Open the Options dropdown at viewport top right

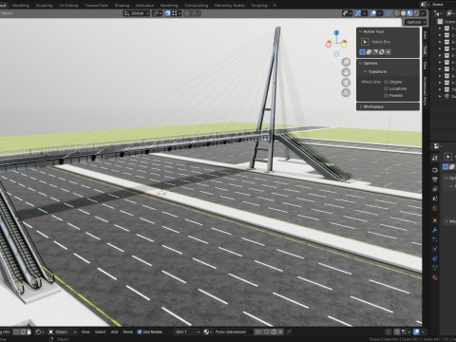[x=415, y=22]
